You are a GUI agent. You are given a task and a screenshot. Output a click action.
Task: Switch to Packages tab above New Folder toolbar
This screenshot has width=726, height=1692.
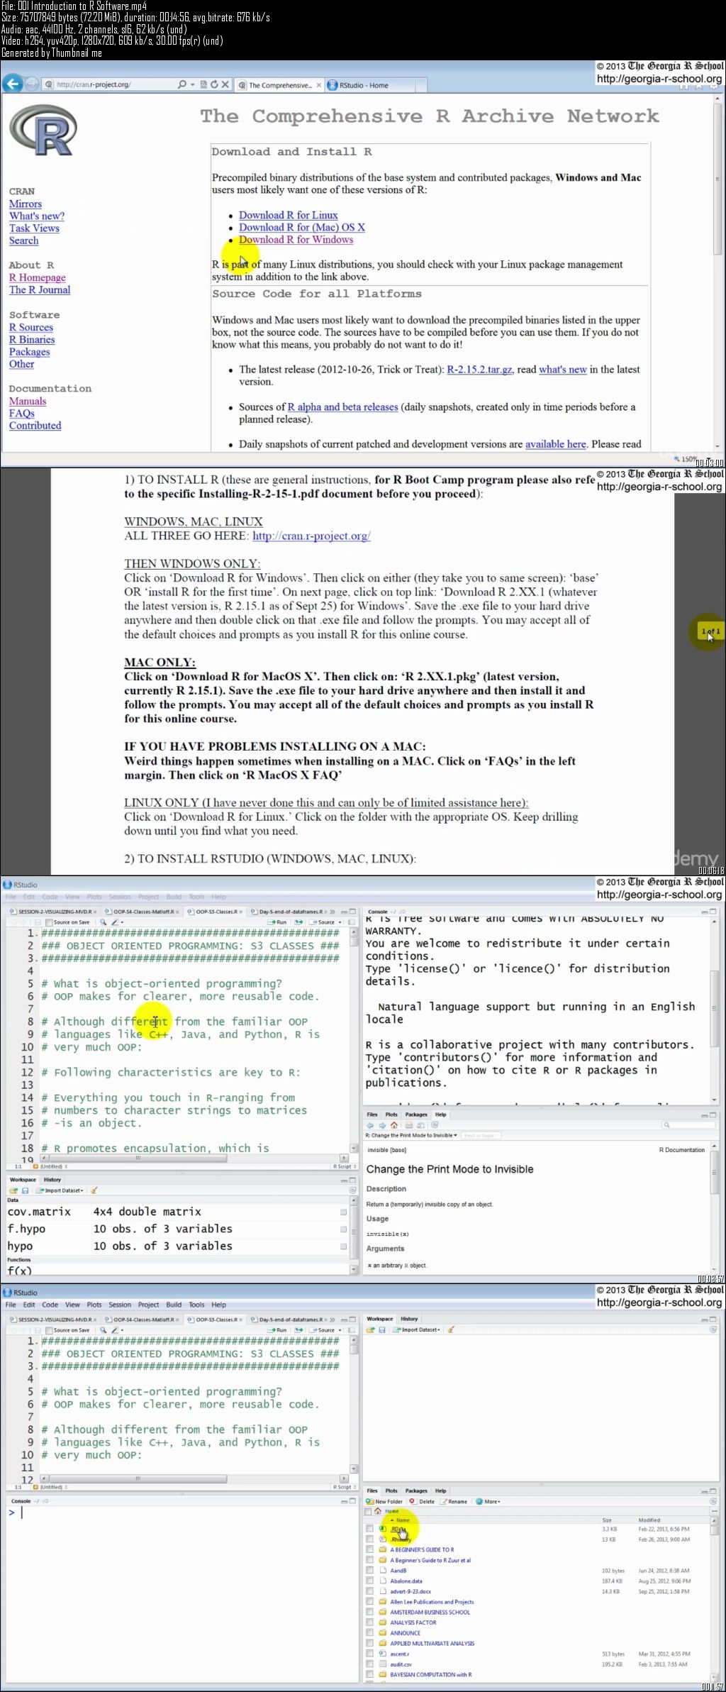point(416,1491)
